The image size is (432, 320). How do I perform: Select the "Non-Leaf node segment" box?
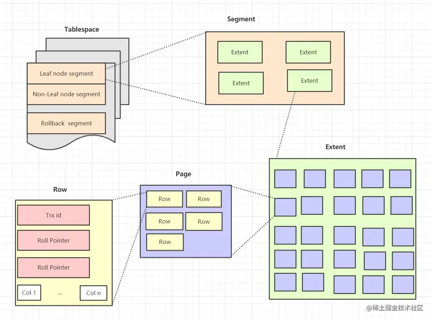(x=66, y=94)
